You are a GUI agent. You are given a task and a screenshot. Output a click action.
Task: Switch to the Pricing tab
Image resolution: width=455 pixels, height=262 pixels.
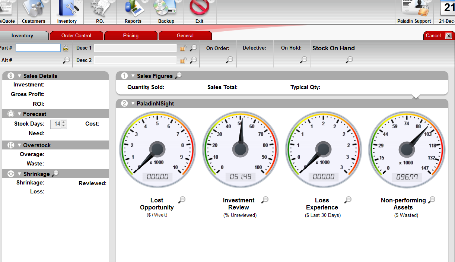click(131, 36)
